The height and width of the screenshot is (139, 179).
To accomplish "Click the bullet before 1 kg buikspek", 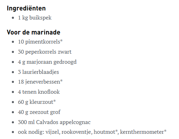I will (x=13, y=18).
